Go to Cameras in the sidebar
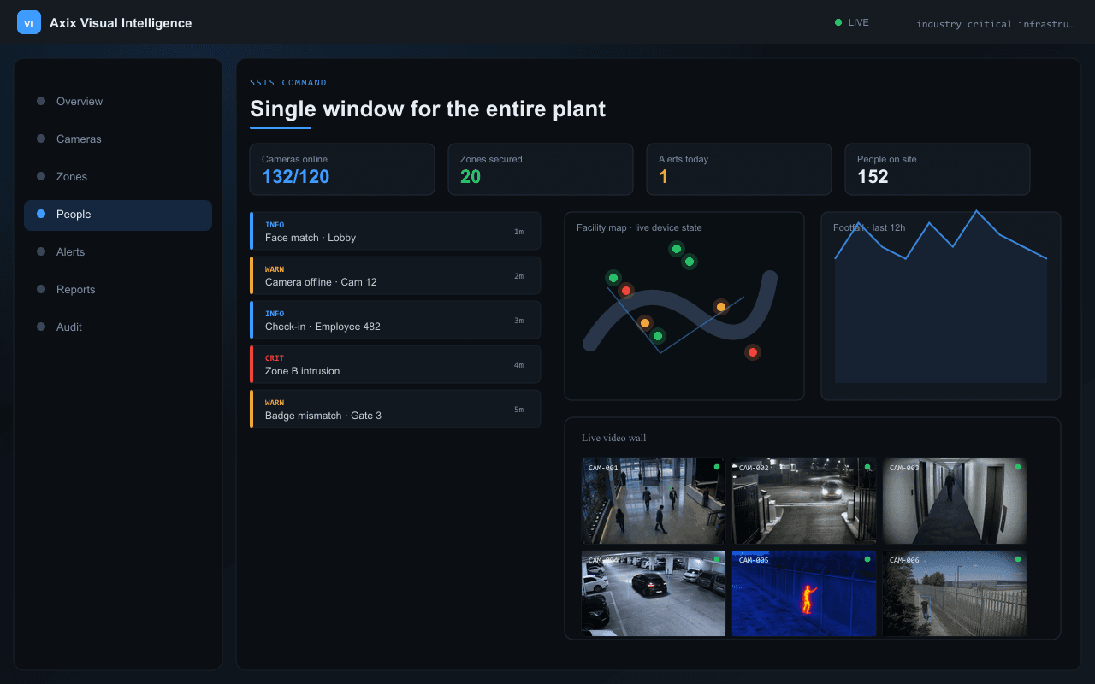The image size is (1095, 684). tap(118, 139)
